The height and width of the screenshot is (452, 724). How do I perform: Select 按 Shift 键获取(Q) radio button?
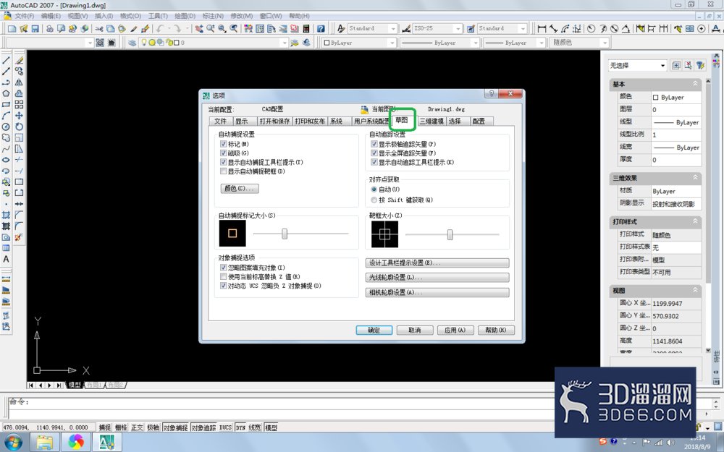pos(374,200)
